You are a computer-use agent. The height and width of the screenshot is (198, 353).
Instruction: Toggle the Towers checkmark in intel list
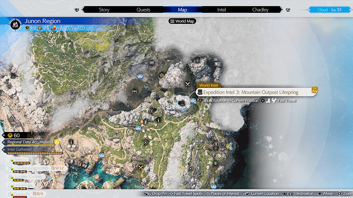(12, 160)
